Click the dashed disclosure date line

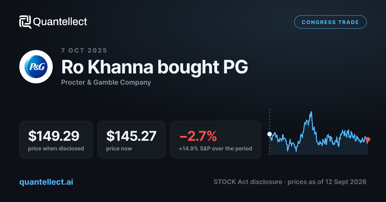pyautogui.click(x=270, y=132)
